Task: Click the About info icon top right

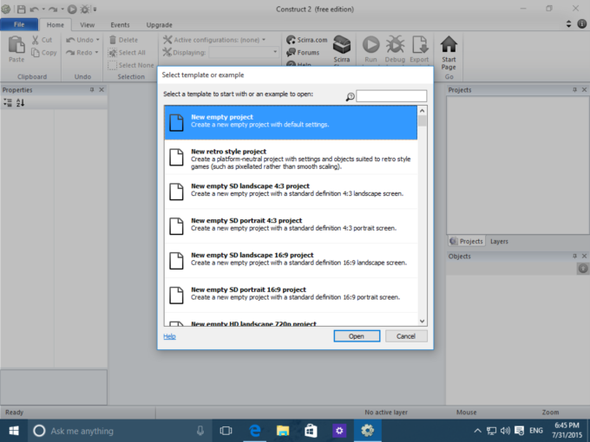Action: tap(581, 23)
